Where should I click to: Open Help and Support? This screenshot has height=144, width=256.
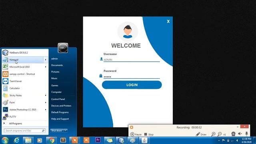coord(60,119)
